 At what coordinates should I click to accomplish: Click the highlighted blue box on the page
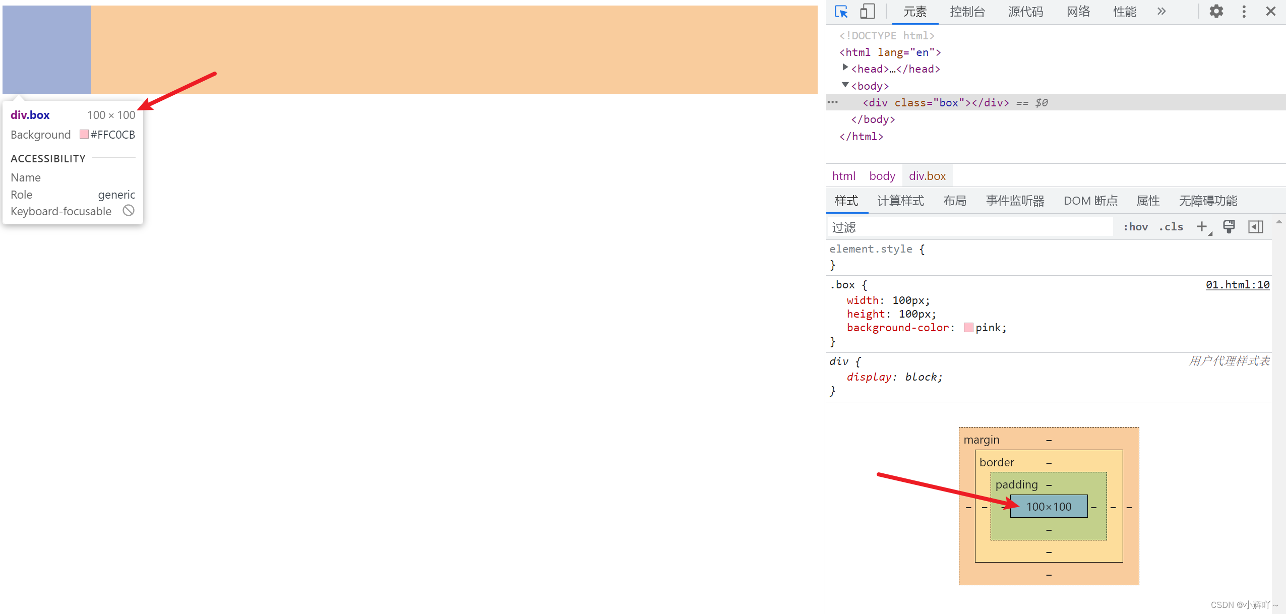tap(46, 49)
